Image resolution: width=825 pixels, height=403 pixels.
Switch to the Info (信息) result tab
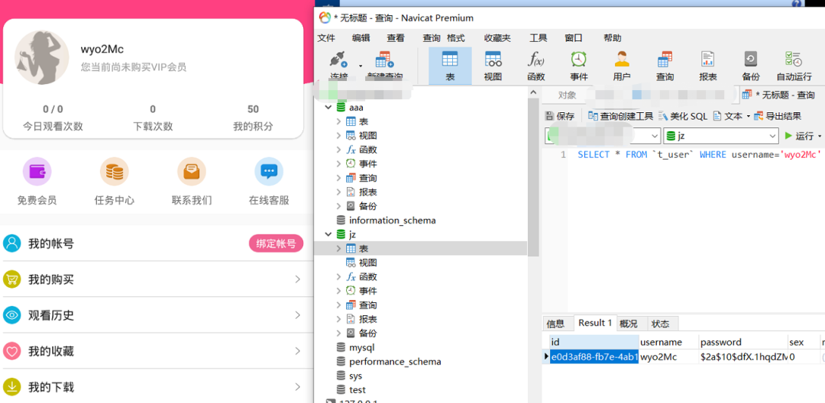coord(555,324)
